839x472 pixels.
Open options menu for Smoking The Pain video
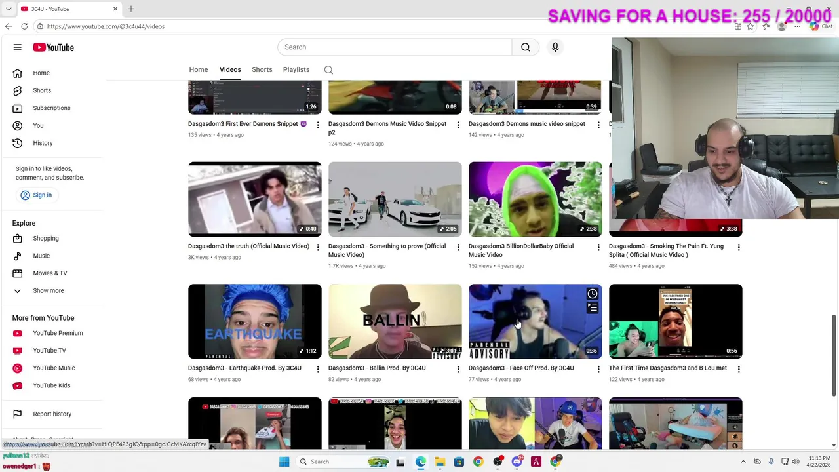click(739, 247)
